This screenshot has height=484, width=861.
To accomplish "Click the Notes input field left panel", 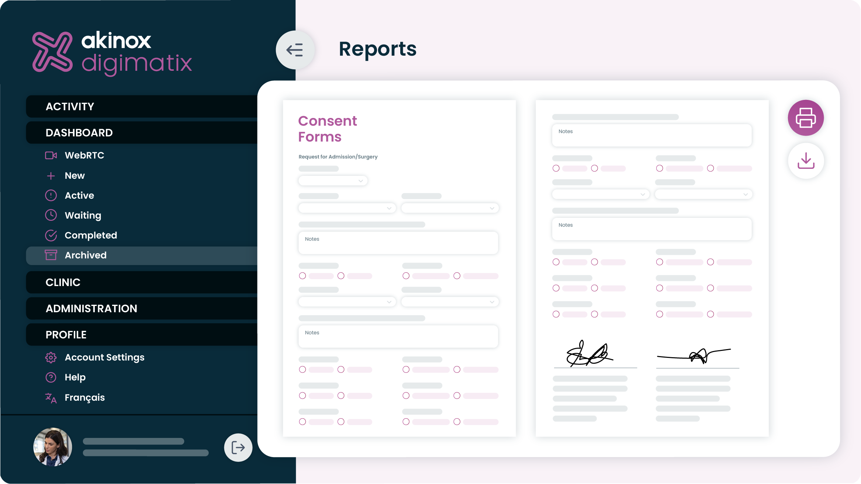I will (x=398, y=242).
